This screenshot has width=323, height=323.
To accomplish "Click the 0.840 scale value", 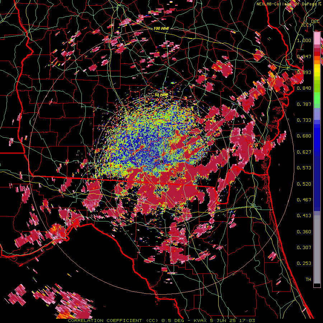I will pos(304,88).
